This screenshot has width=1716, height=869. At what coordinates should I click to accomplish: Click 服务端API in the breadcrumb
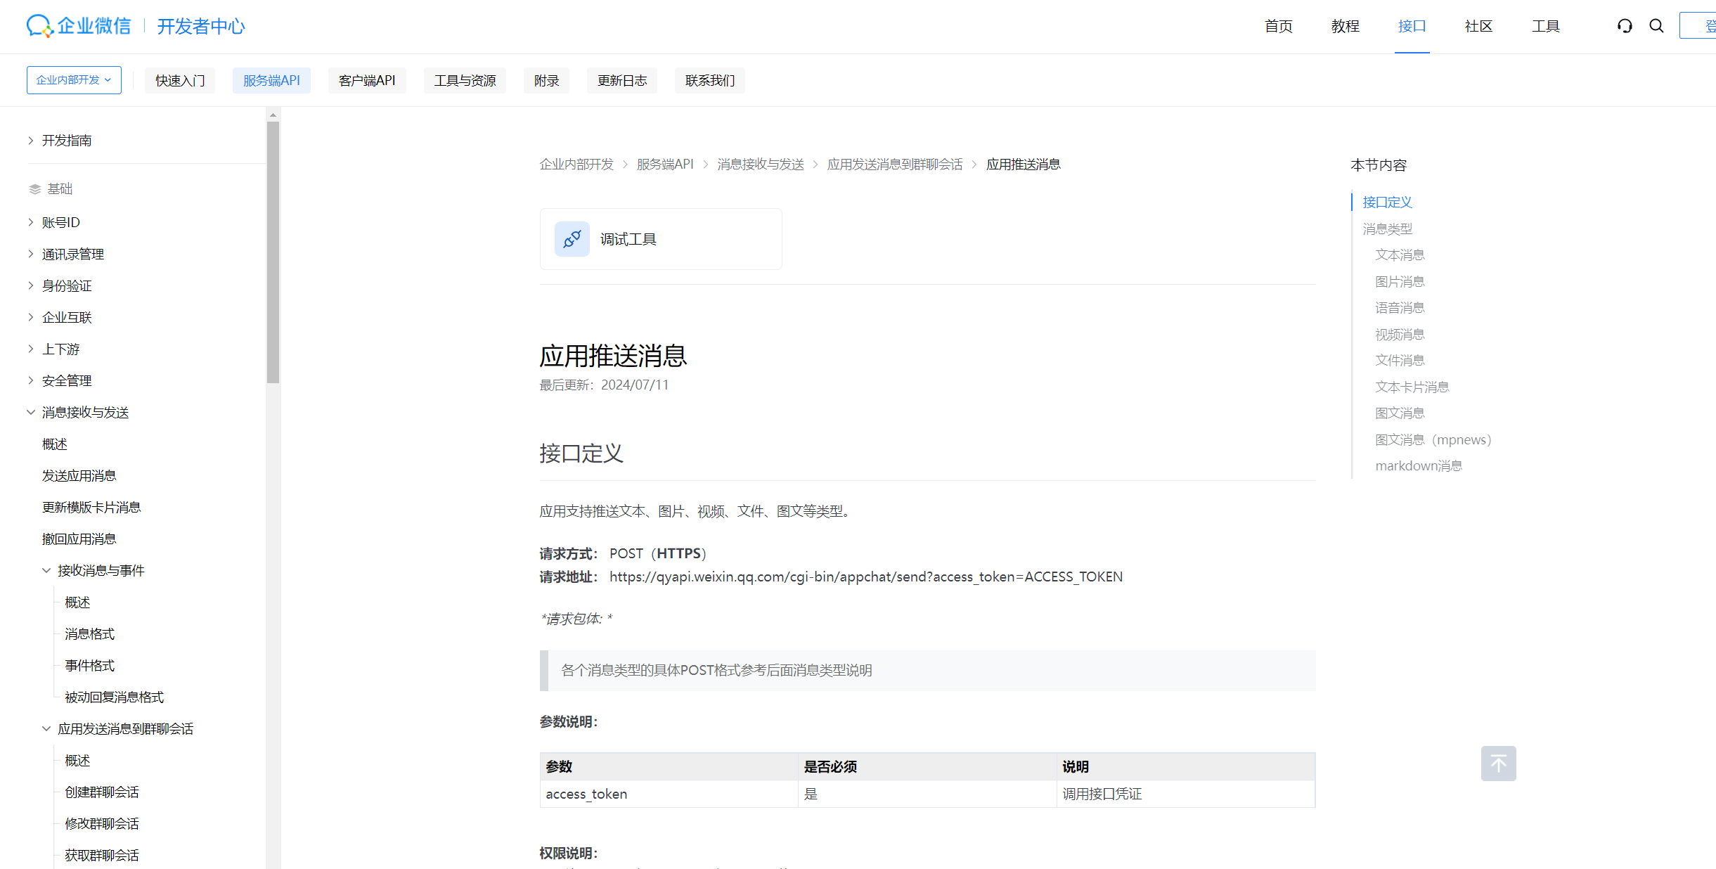coord(665,165)
